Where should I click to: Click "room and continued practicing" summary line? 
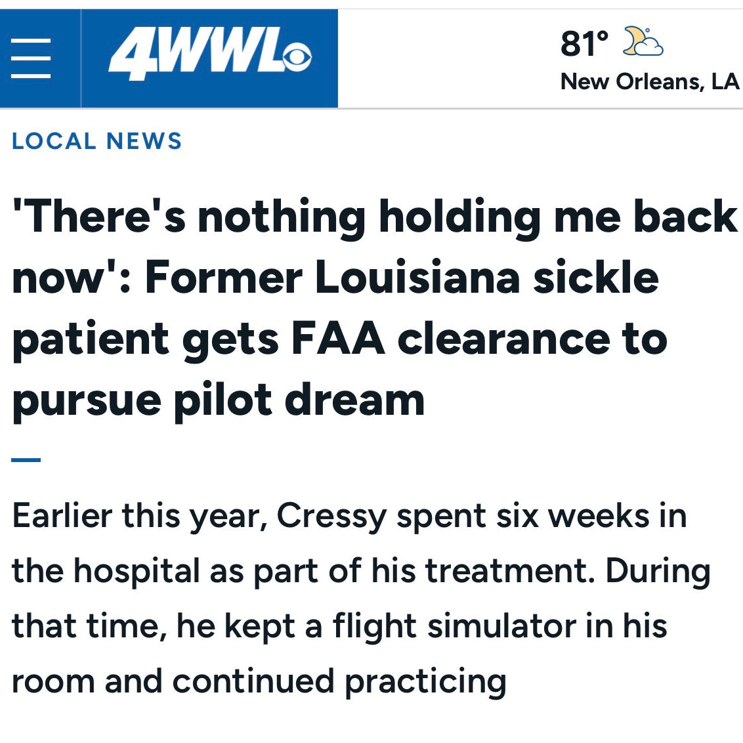pyautogui.click(x=259, y=683)
